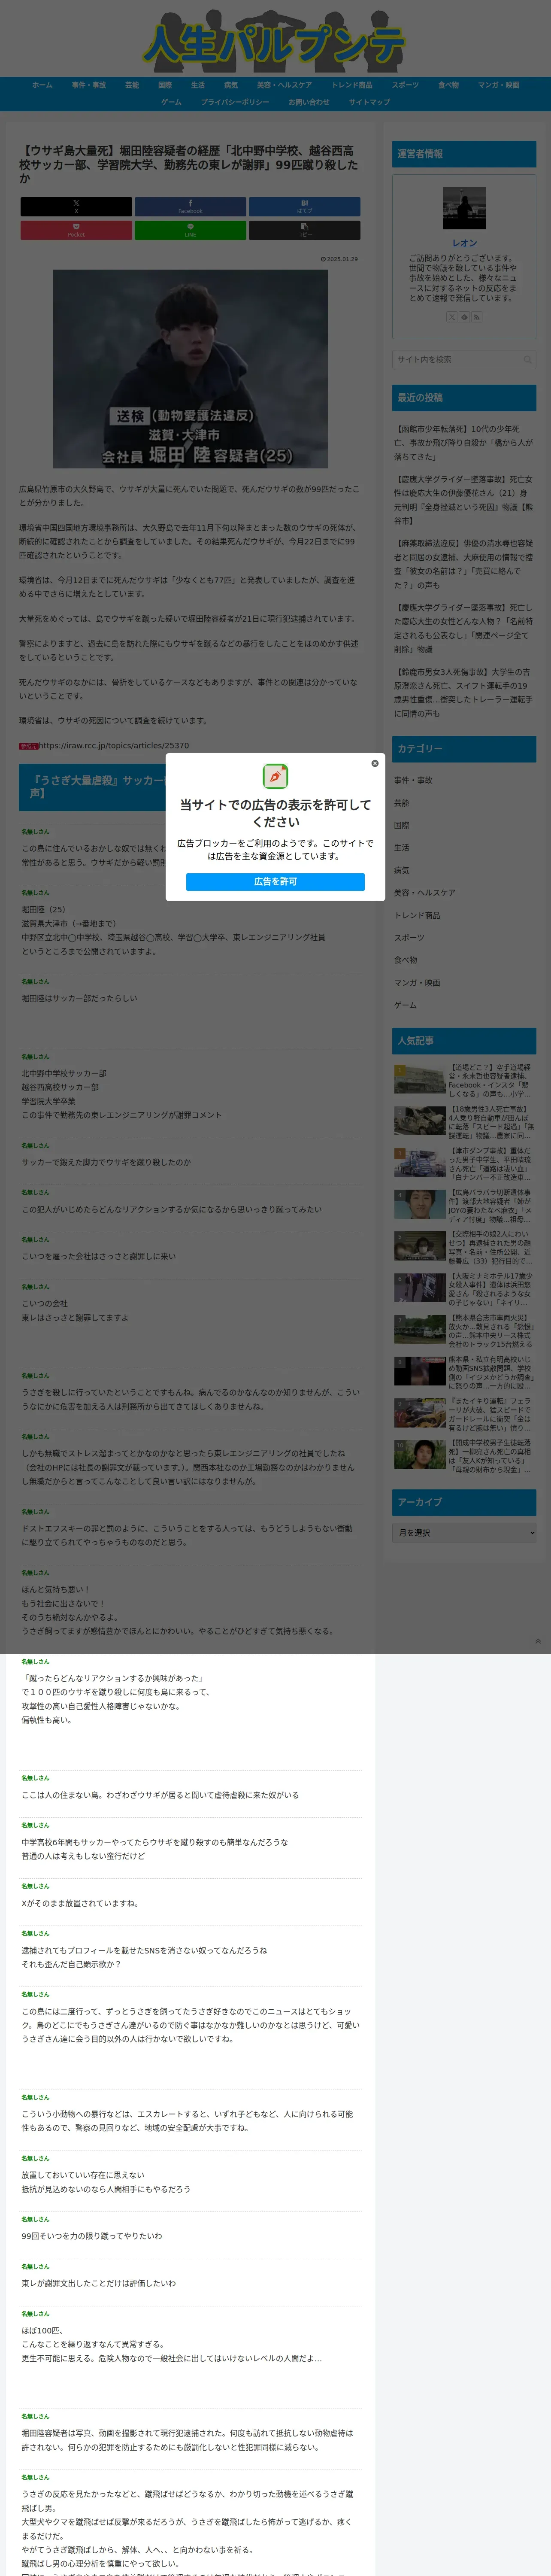
Task: Open sidebar category 芸能
Action: 402,803
